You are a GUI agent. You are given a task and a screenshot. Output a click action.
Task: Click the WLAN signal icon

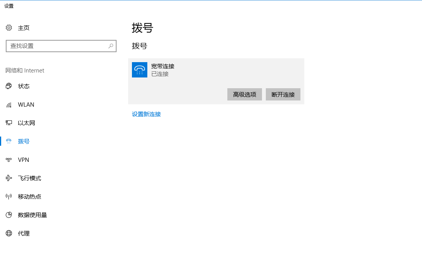tap(9, 105)
